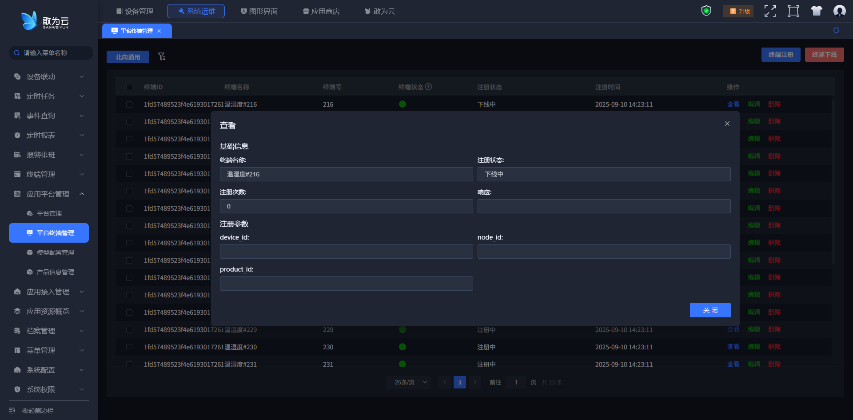Toggle fullscreen mode with the expand icon

[770, 11]
